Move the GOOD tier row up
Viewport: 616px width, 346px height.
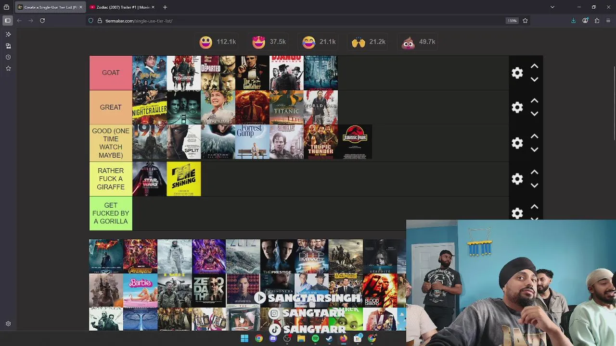pyautogui.click(x=534, y=136)
